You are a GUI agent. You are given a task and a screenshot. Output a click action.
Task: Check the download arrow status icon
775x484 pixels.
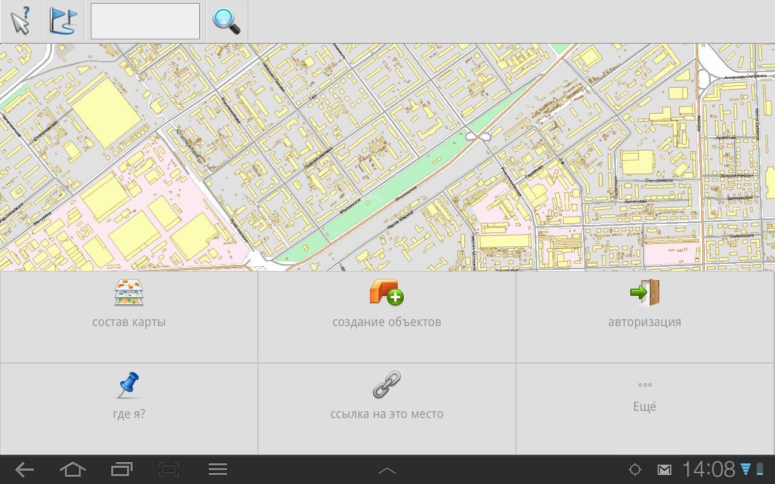[746, 469]
